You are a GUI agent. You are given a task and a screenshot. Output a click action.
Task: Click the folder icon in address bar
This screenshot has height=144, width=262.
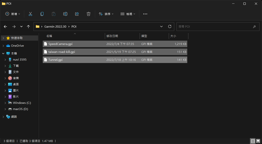coord(37,26)
